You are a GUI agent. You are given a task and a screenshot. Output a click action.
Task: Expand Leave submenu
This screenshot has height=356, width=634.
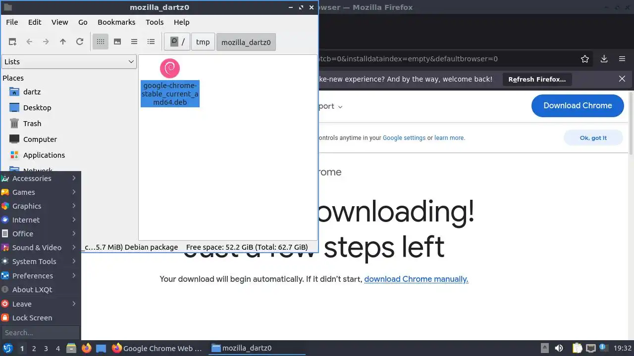tap(40, 304)
